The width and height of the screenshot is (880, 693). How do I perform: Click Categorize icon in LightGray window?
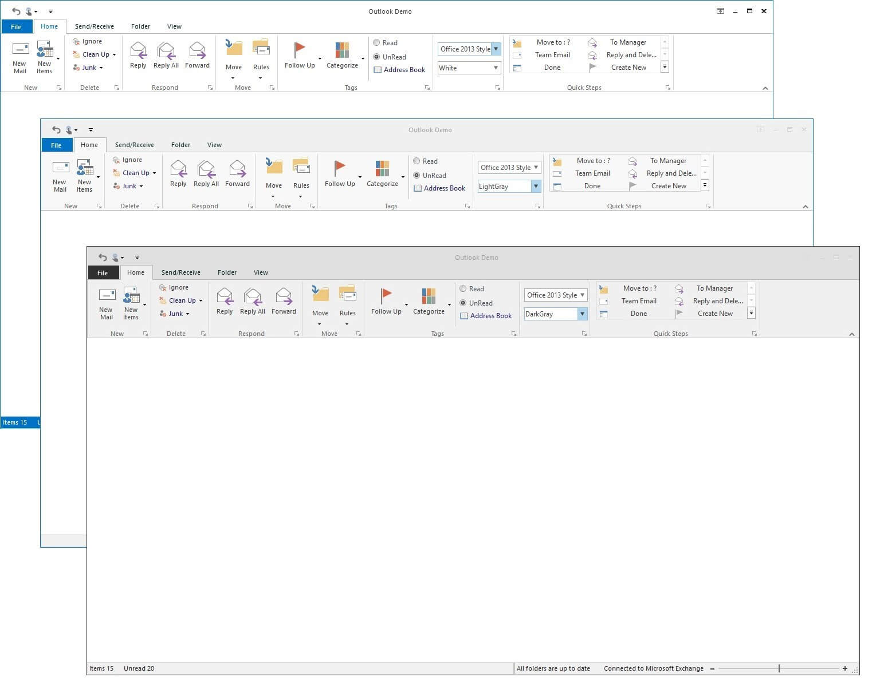(x=382, y=168)
